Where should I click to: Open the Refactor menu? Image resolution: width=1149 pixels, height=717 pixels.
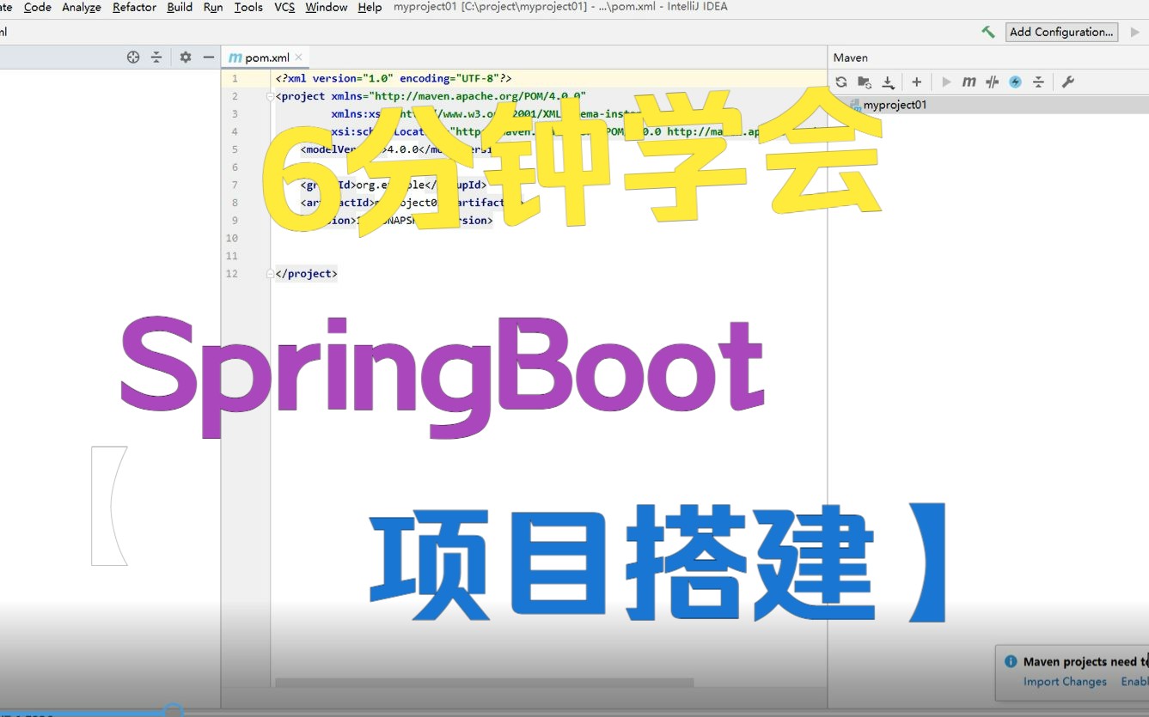134,7
